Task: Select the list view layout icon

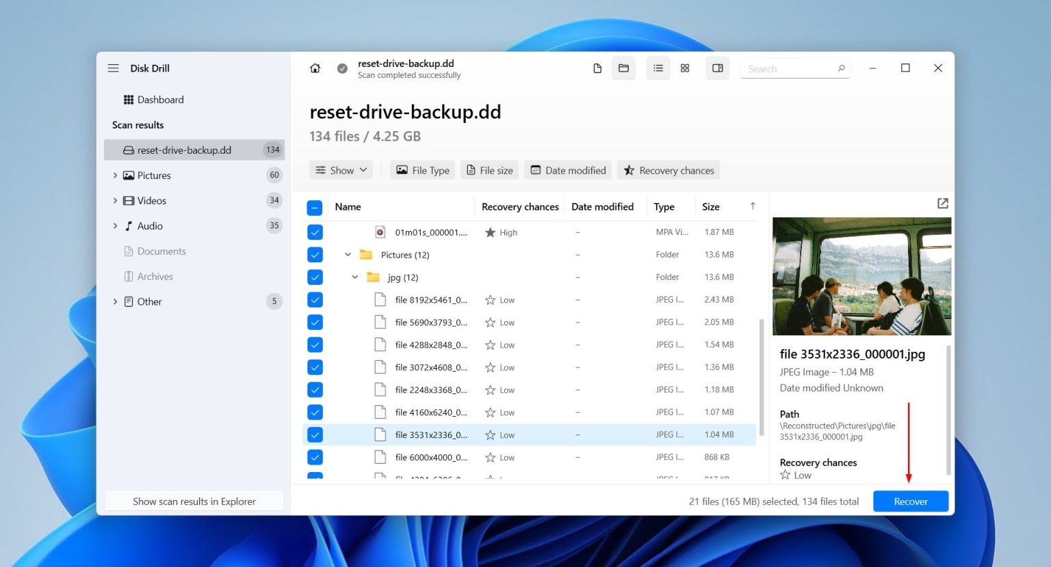Action: 658,68
